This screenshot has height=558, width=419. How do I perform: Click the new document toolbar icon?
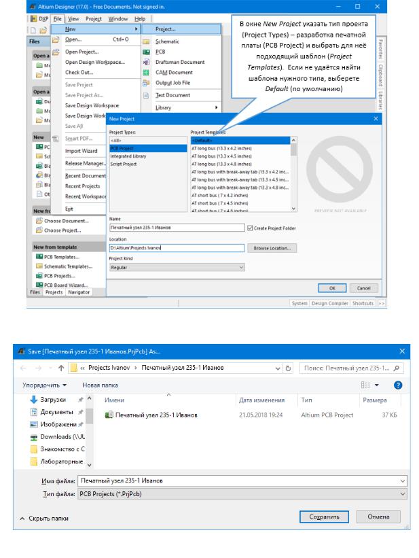click(33, 31)
